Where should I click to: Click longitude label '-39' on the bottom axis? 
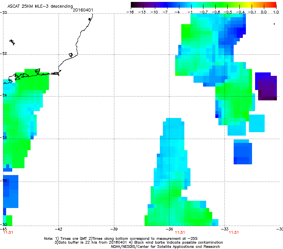pos(114,229)
